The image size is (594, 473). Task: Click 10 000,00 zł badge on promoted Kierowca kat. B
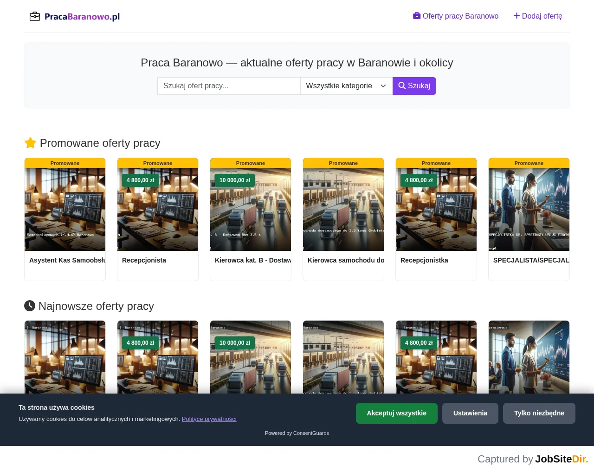[235, 180]
